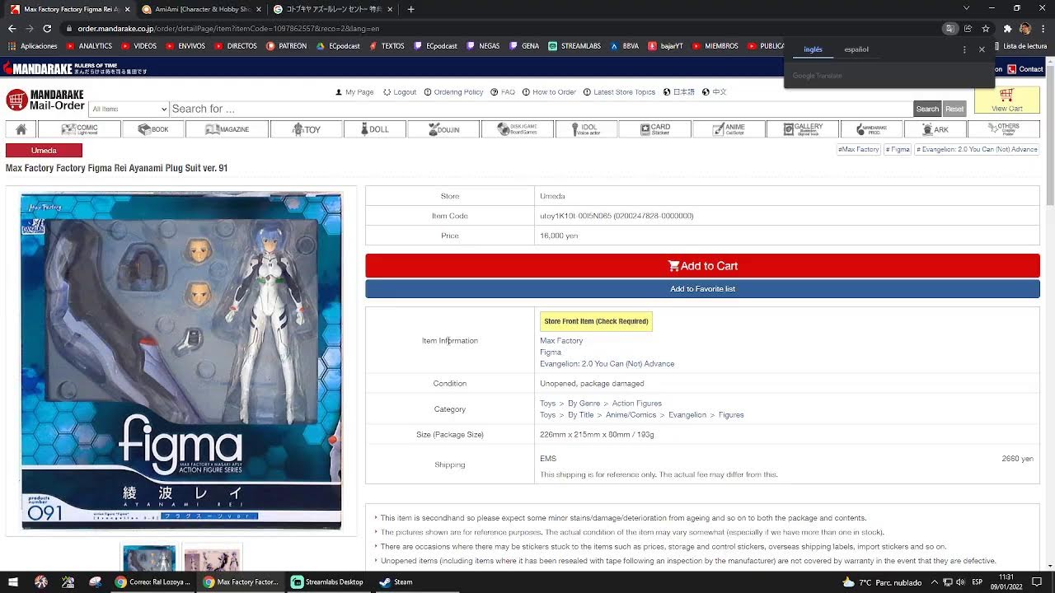Select inglés in the translate popup
The width and height of the screenshot is (1055, 593).
[x=813, y=49]
